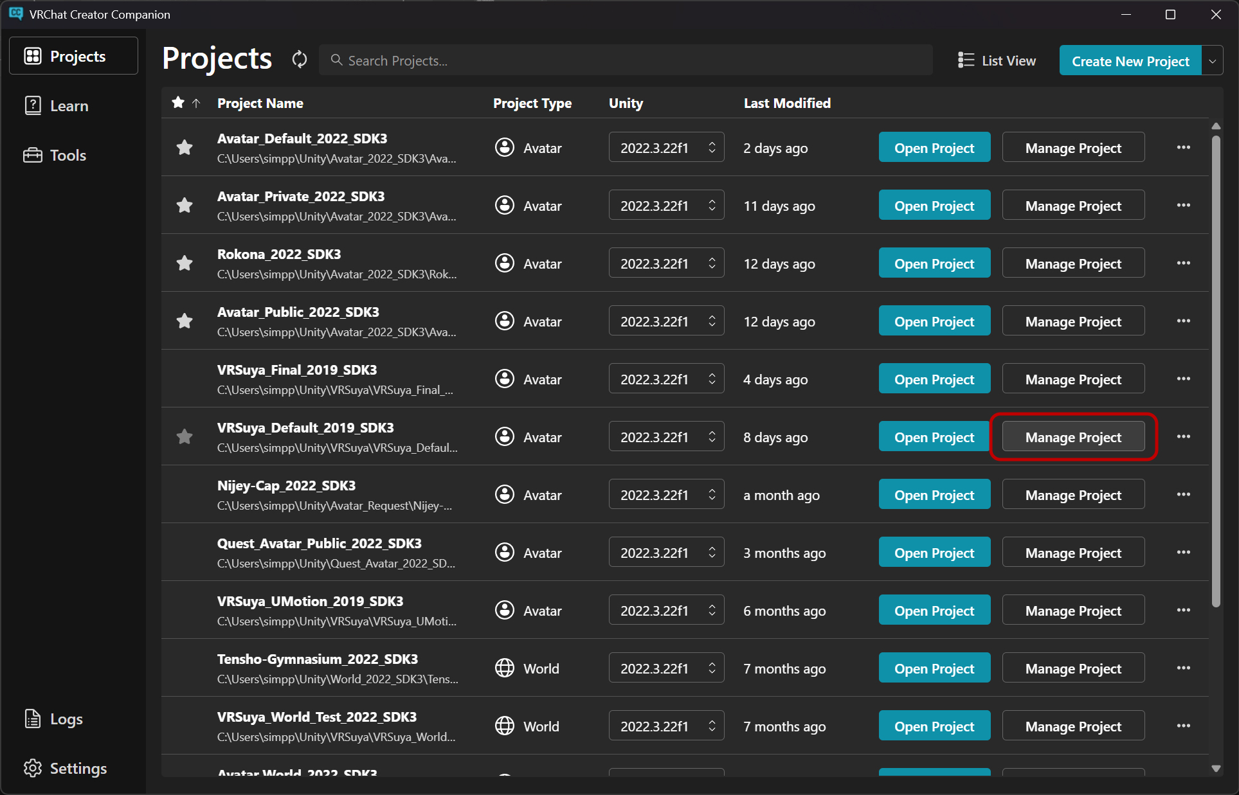
Task: Open more options for VRSuya_Default_2019_SDK3
Action: [x=1184, y=437]
